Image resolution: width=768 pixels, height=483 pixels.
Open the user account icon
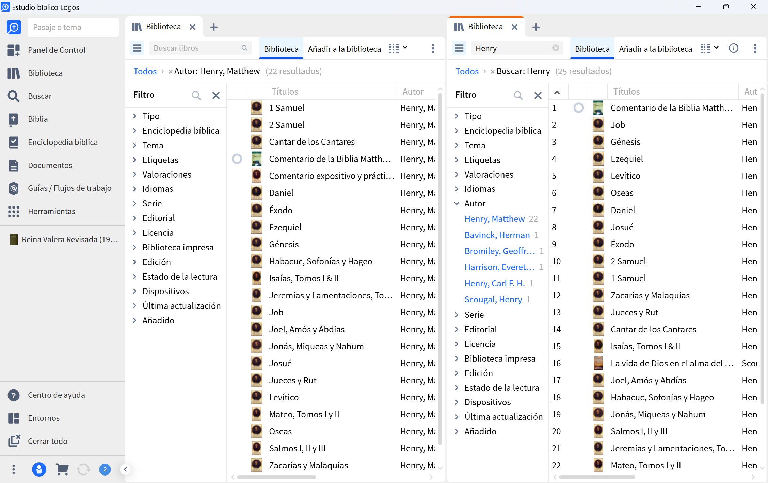pos(39,469)
